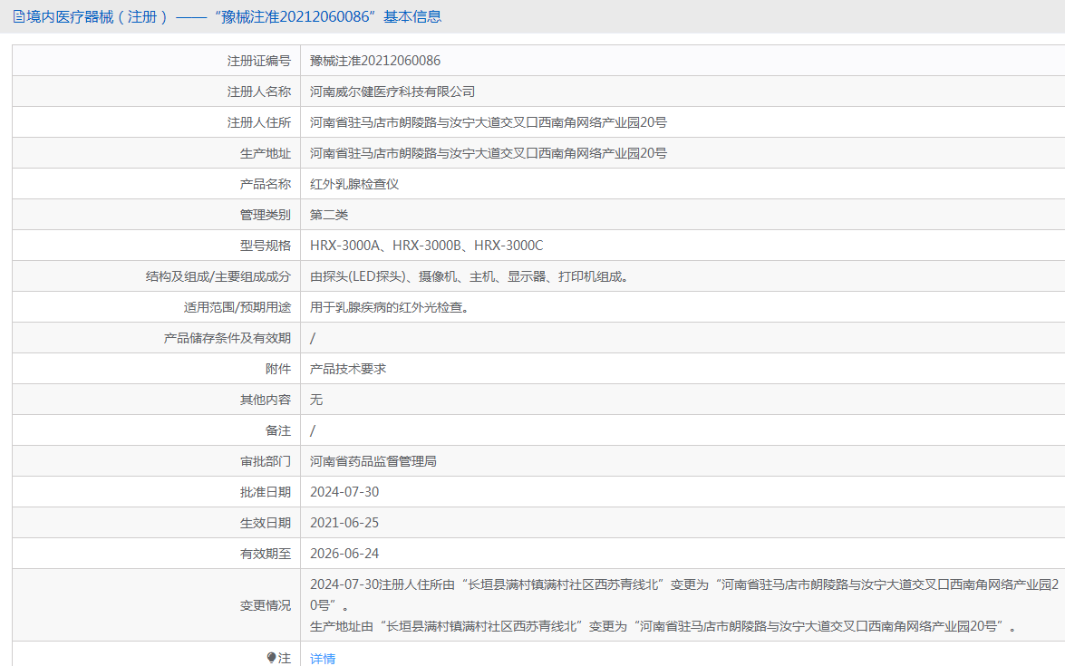
Task: Select effective date 2021-06-25
Action: click(344, 523)
